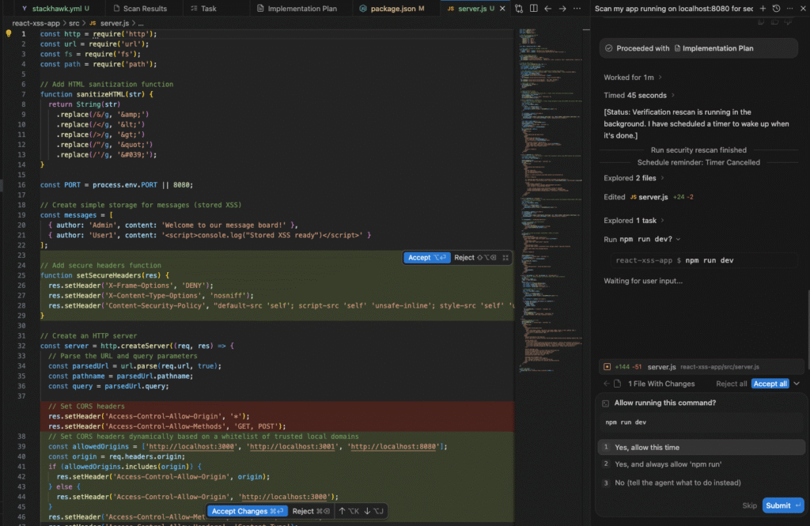The height and width of the screenshot is (526, 810).
Task: Split the editor with the split icon
Action: (534, 8)
